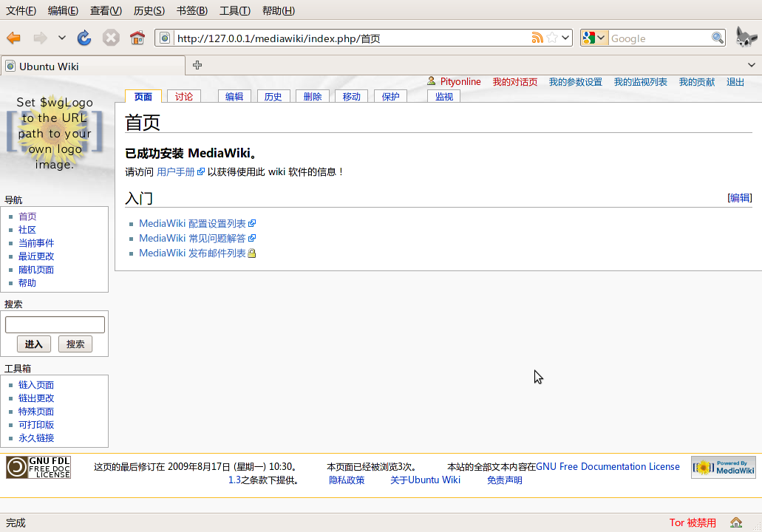Screen dimensions: 762x532
Task: Open a new tab with plus icon
Action: pyautogui.click(x=197, y=65)
